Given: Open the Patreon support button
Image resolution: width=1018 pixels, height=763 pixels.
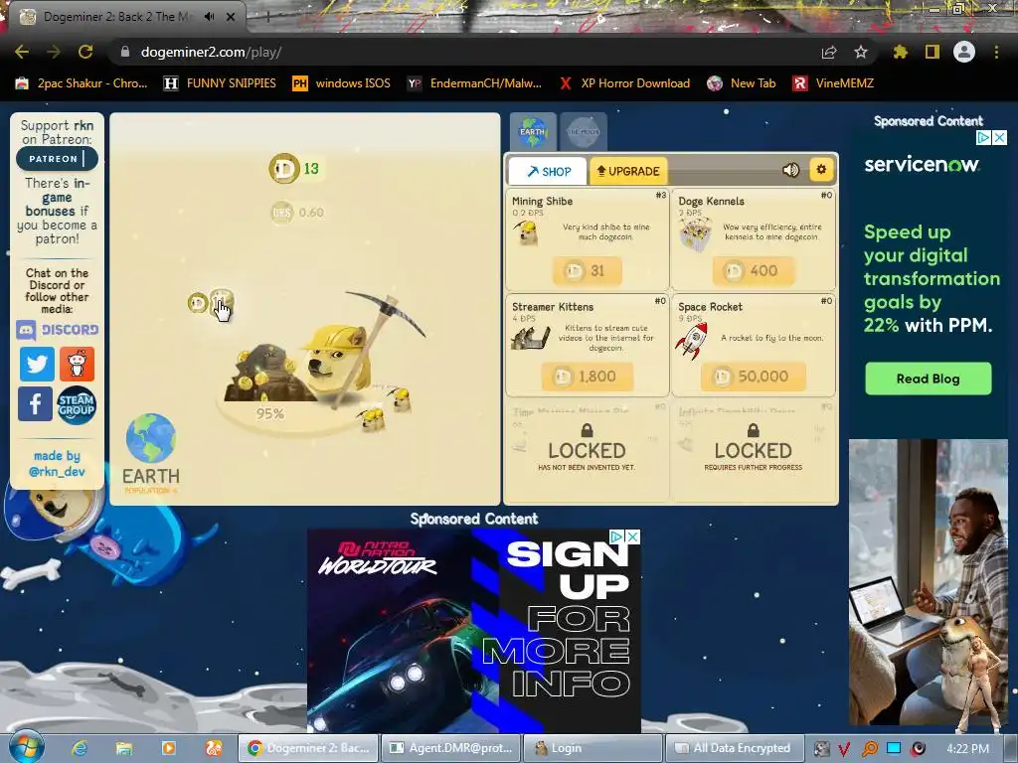Looking at the screenshot, I should pos(57,158).
